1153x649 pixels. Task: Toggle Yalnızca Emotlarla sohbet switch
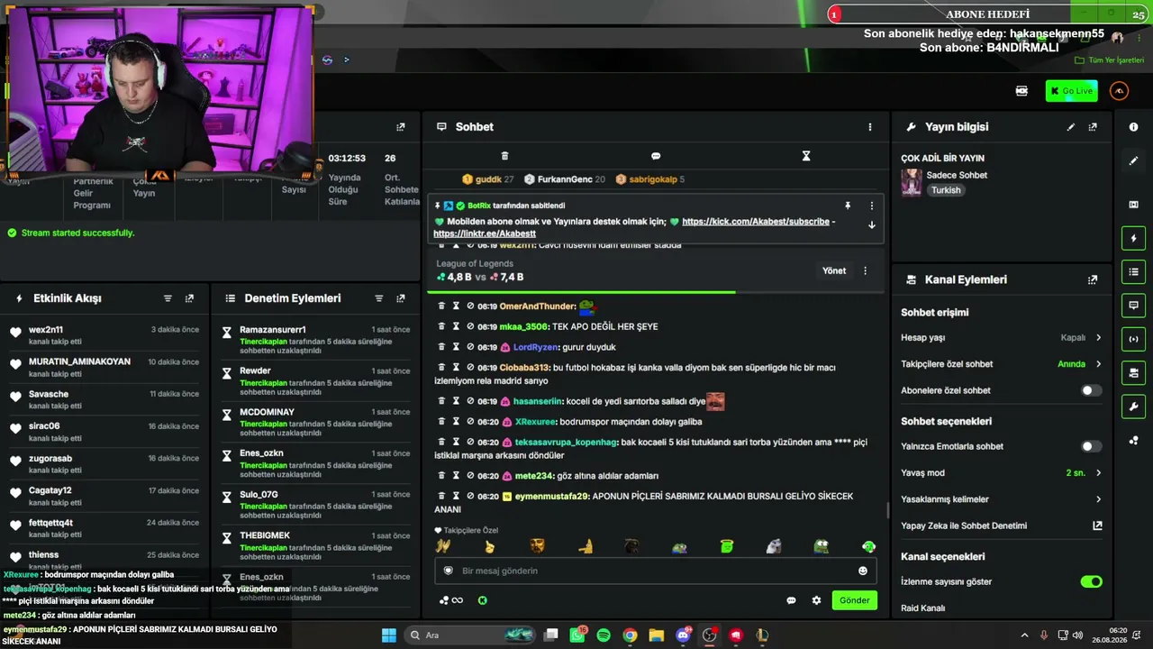point(1091,446)
